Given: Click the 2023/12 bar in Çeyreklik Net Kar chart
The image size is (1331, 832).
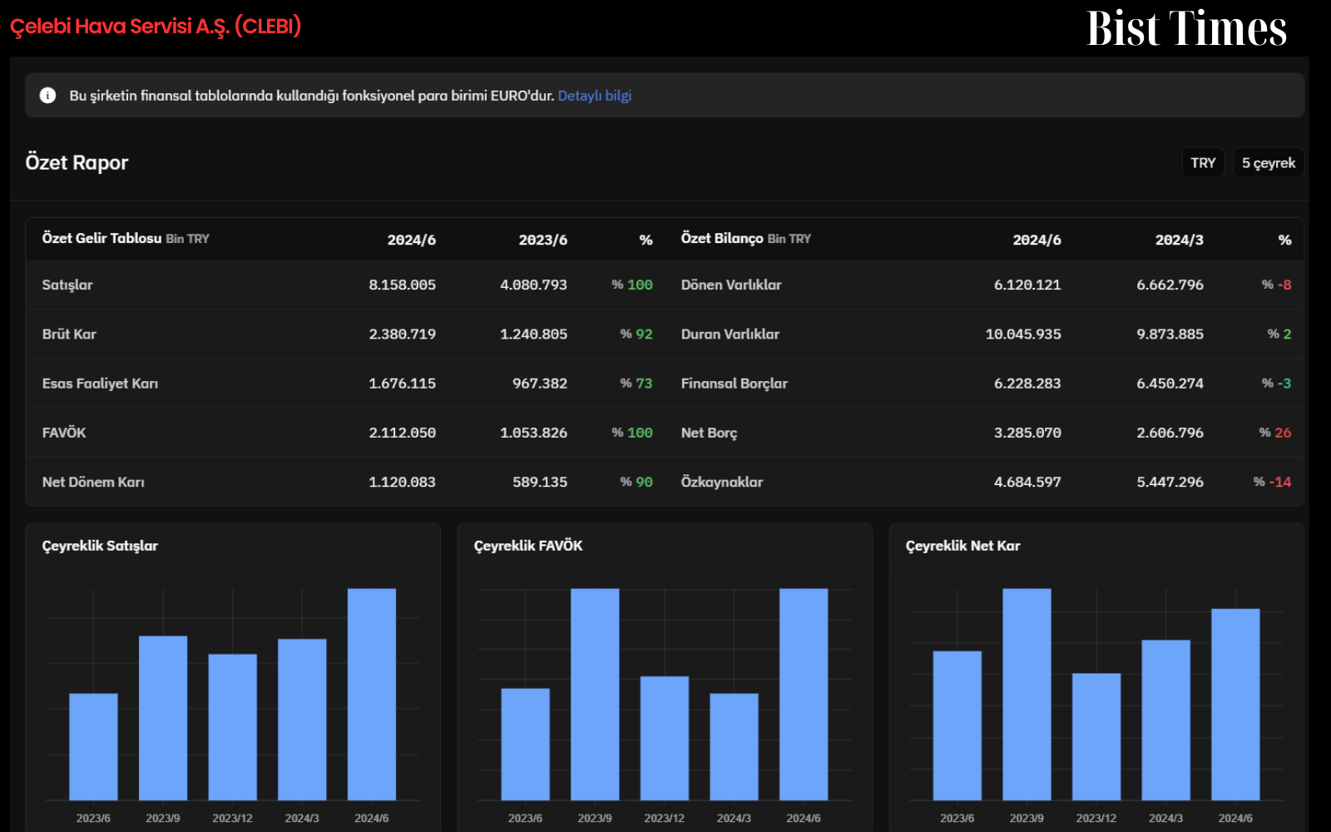Looking at the screenshot, I should tap(1096, 736).
